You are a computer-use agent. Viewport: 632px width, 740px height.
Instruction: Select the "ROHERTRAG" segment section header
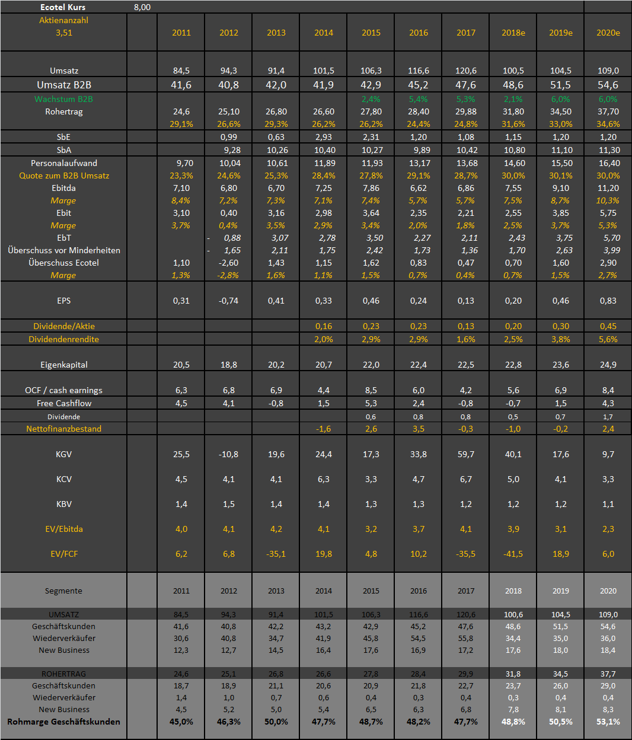coord(63,674)
